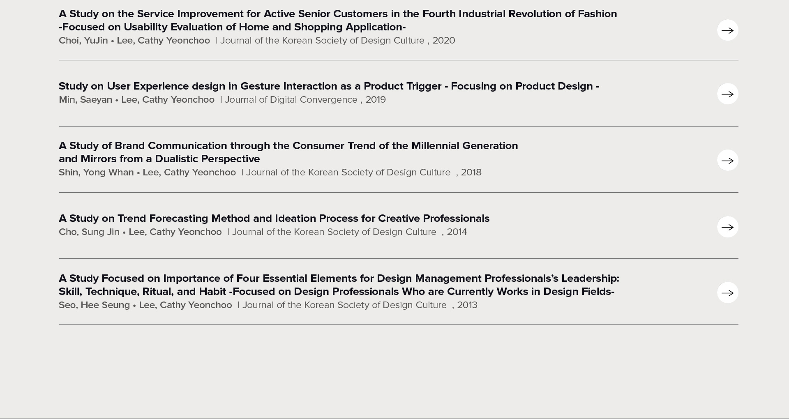Viewport: 789px width, 419px height.
Task: Click the 2013 Design Culture journal text
Action: click(x=344, y=305)
